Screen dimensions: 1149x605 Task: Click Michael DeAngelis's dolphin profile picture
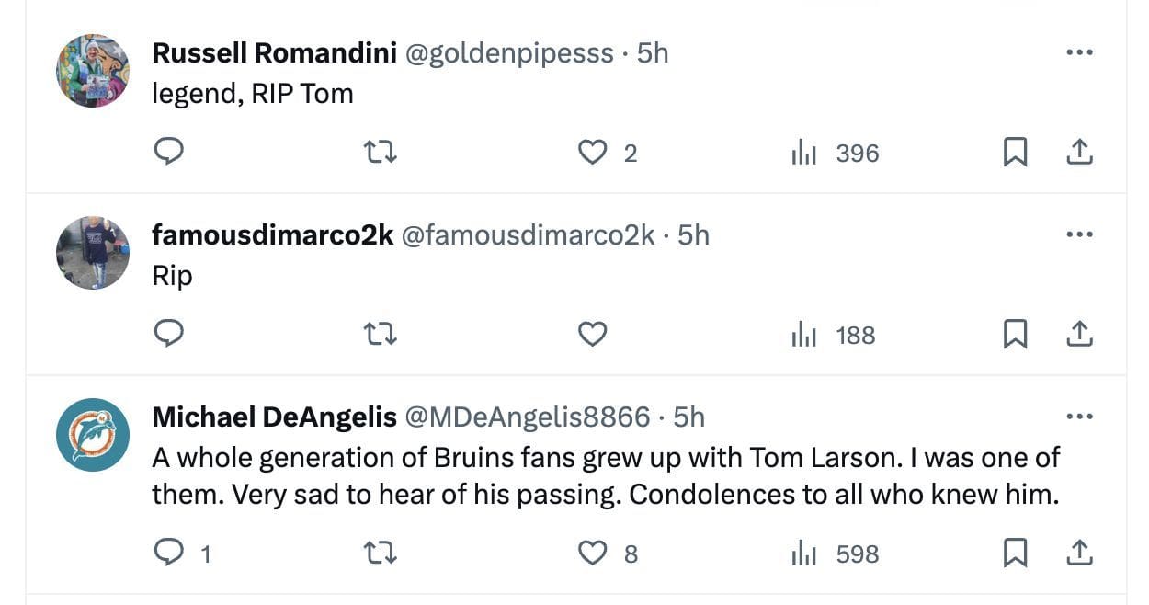93,435
